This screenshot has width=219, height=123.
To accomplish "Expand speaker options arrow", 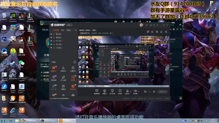I will (x=139, y=91).
